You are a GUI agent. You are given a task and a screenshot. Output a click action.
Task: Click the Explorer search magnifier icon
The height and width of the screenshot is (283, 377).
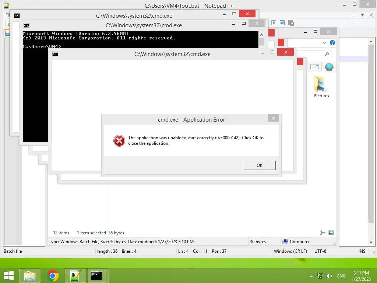(327, 55)
